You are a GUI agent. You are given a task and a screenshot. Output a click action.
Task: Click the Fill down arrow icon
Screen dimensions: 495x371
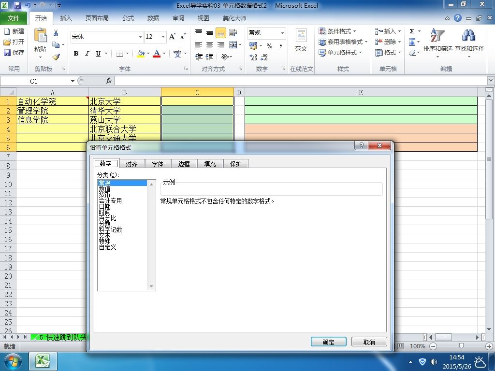click(412, 42)
